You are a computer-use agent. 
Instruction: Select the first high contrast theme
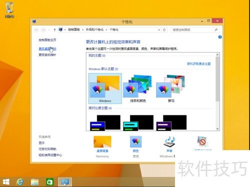click(x=105, y=123)
